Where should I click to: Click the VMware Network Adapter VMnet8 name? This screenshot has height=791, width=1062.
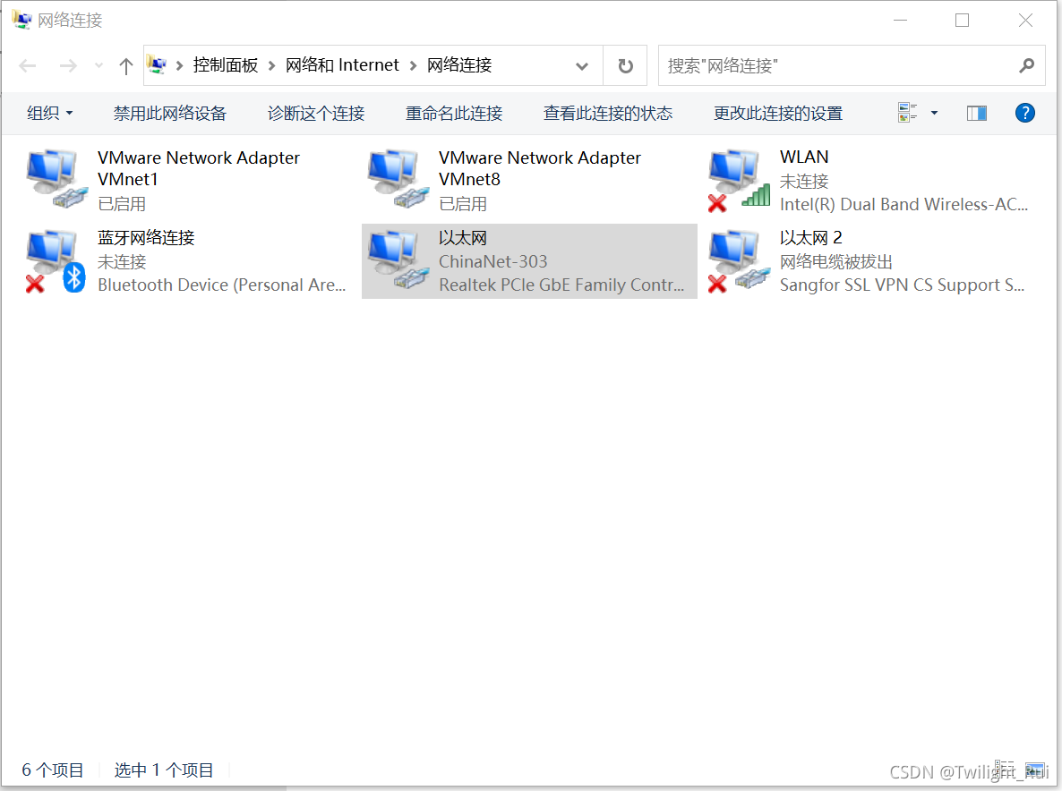point(540,168)
